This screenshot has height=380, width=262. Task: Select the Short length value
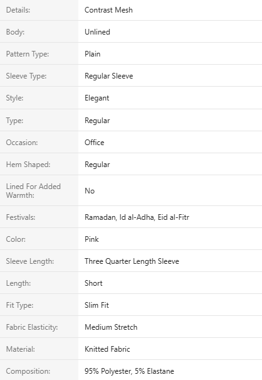[93, 283]
